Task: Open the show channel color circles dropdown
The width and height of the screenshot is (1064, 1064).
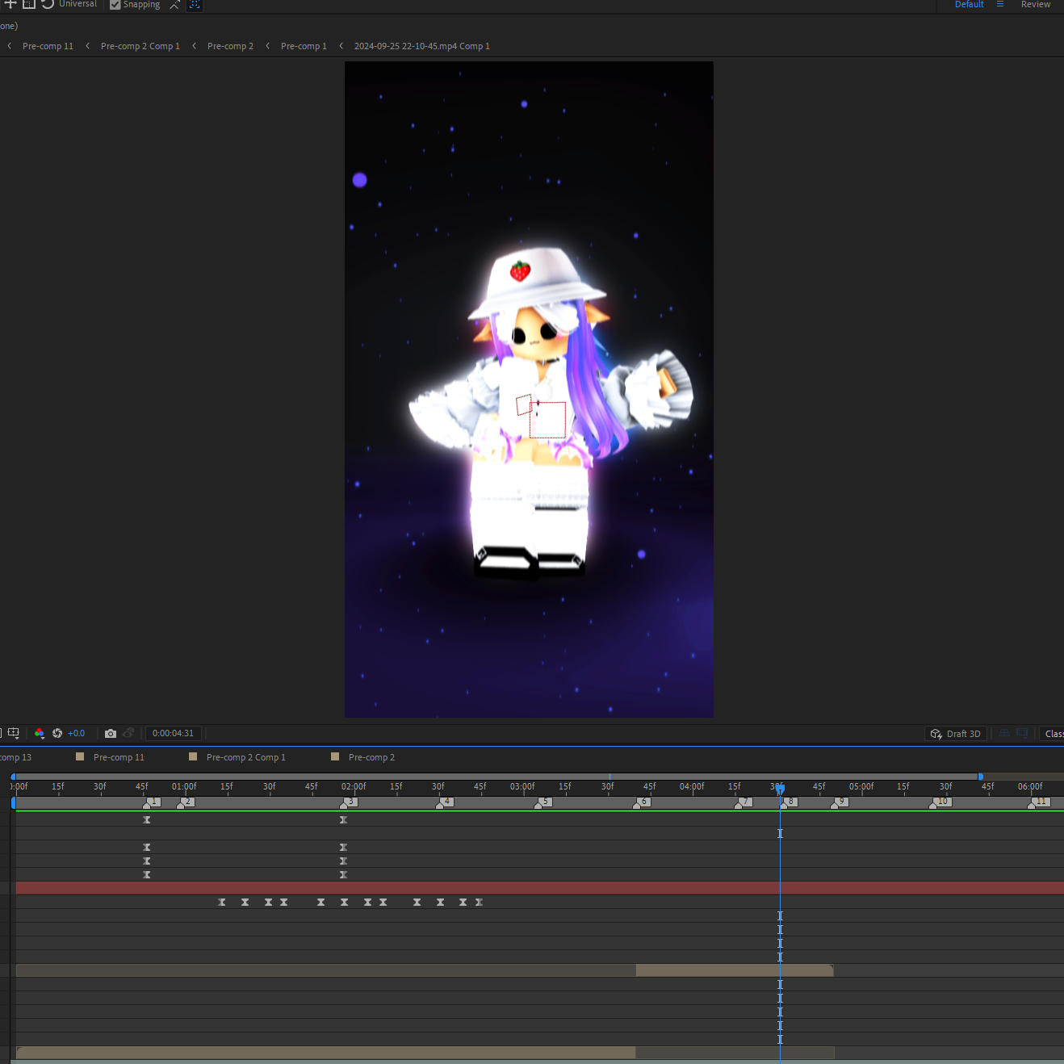Action: tap(40, 733)
